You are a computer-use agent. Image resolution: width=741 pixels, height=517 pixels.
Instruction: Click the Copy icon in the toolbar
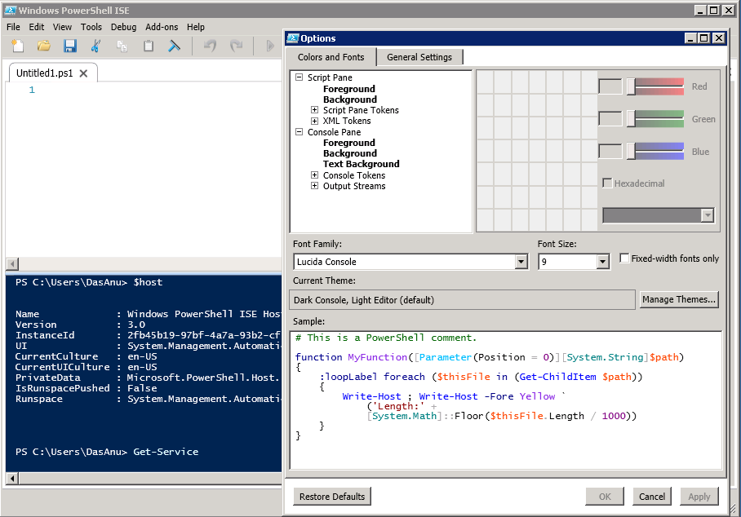[122, 46]
